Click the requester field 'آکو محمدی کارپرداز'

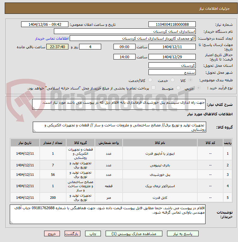133,38
